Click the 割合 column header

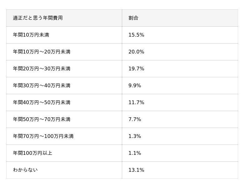click(x=133, y=18)
